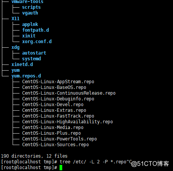Click CentOS-Linux-FastTrack.repo file name
This screenshot has height=171, width=173.
click(x=58, y=116)
